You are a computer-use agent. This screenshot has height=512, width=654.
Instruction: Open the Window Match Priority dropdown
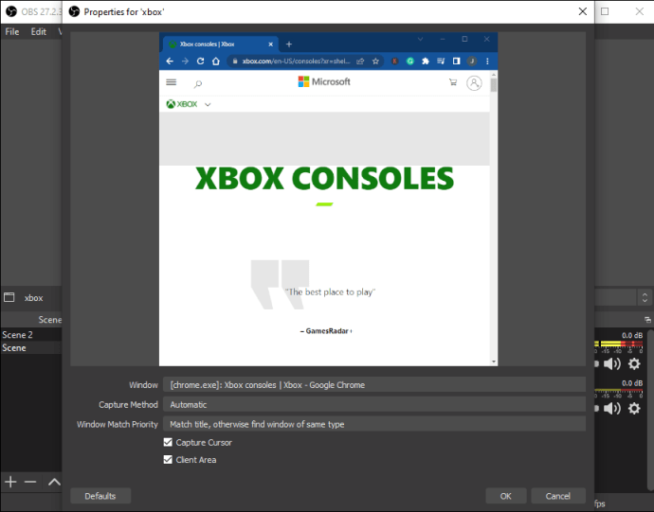click(x=374, y=424)
